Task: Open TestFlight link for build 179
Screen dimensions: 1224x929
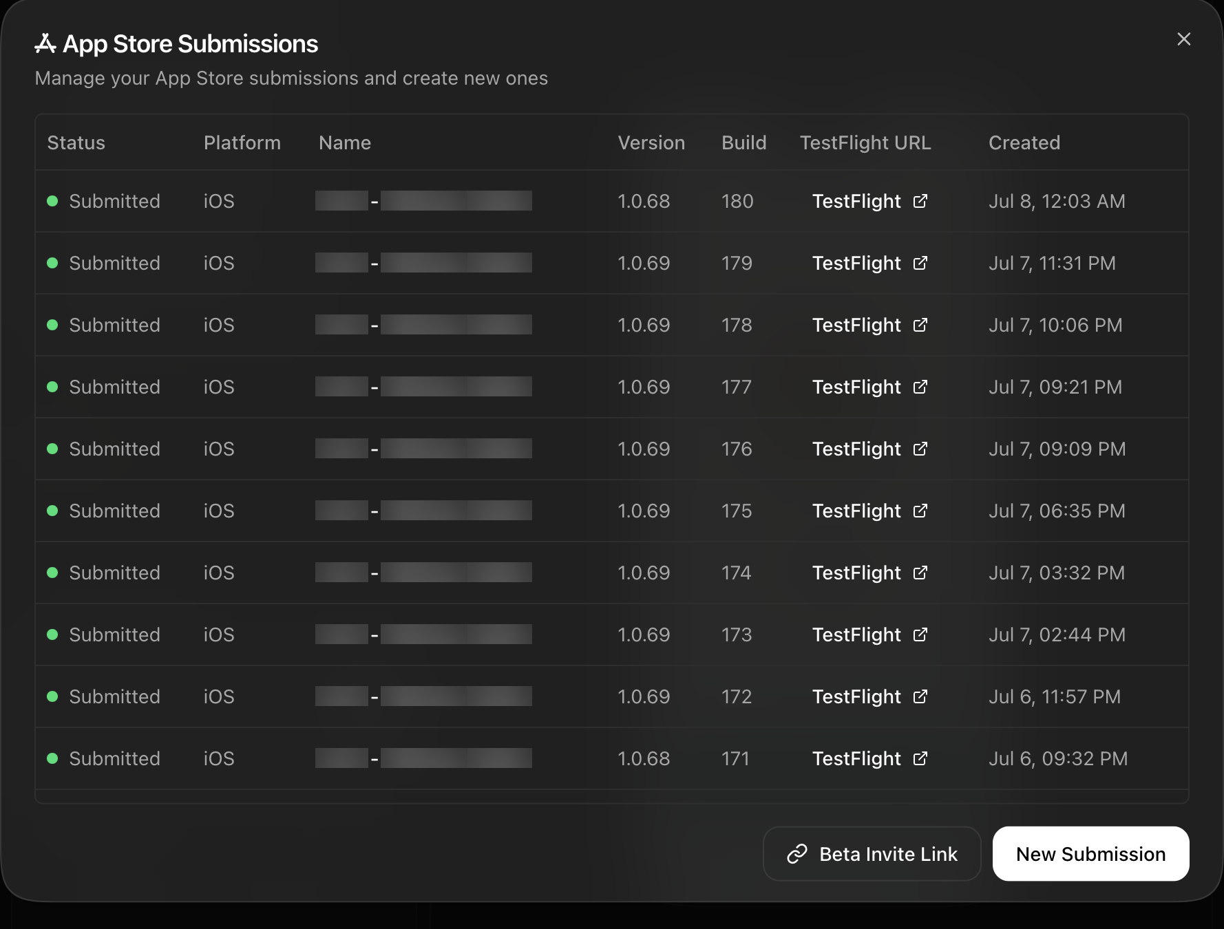Action: 870,263
